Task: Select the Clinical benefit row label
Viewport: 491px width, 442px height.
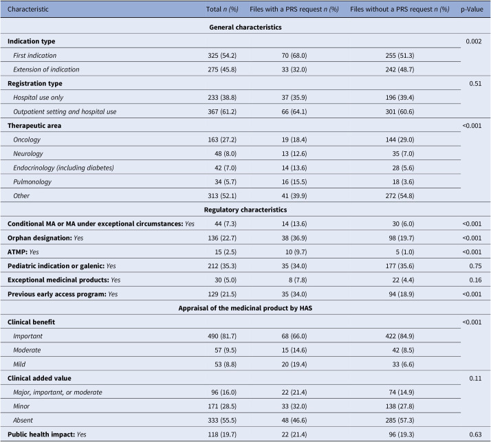Action: pos(31,322)
